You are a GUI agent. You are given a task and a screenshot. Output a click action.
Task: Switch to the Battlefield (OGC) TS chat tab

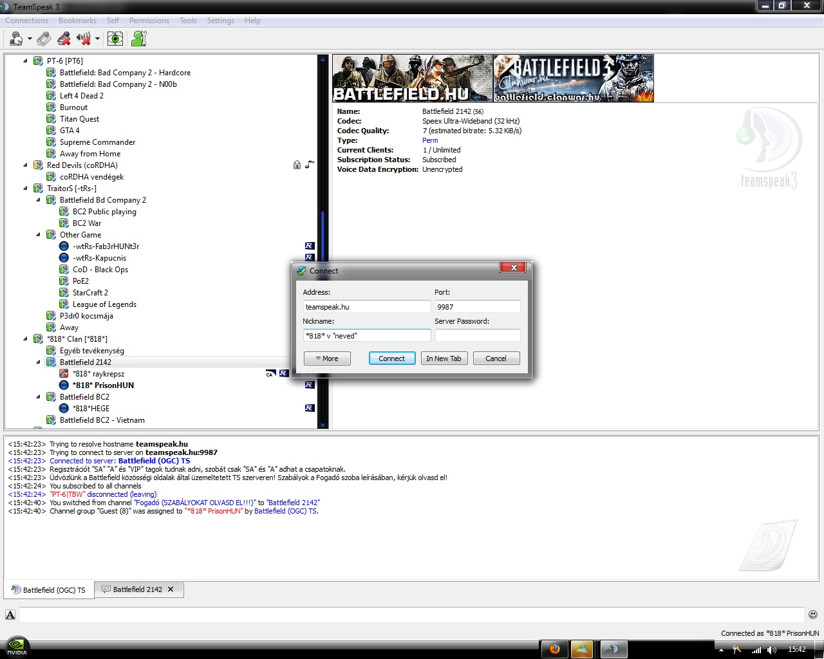point(48,589)
